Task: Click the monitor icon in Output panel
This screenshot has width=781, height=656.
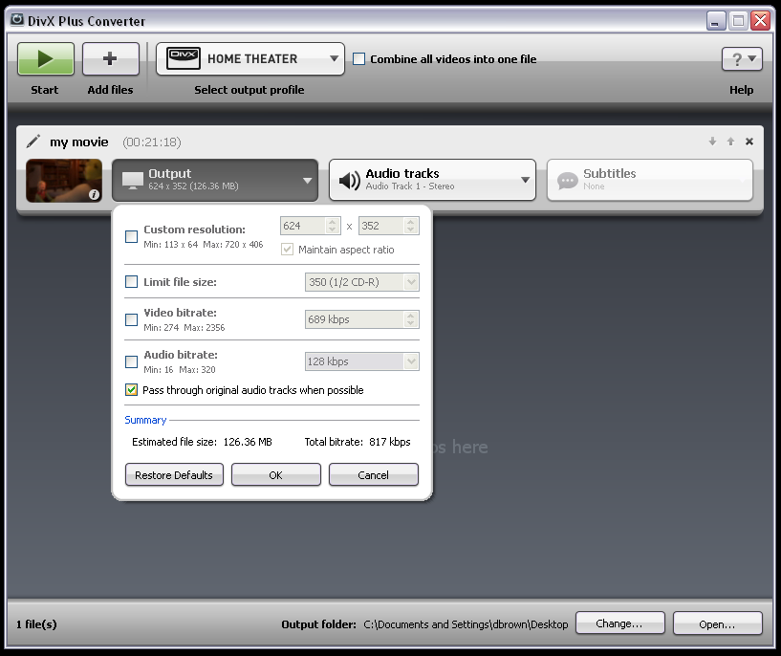Action: [133, 181]
